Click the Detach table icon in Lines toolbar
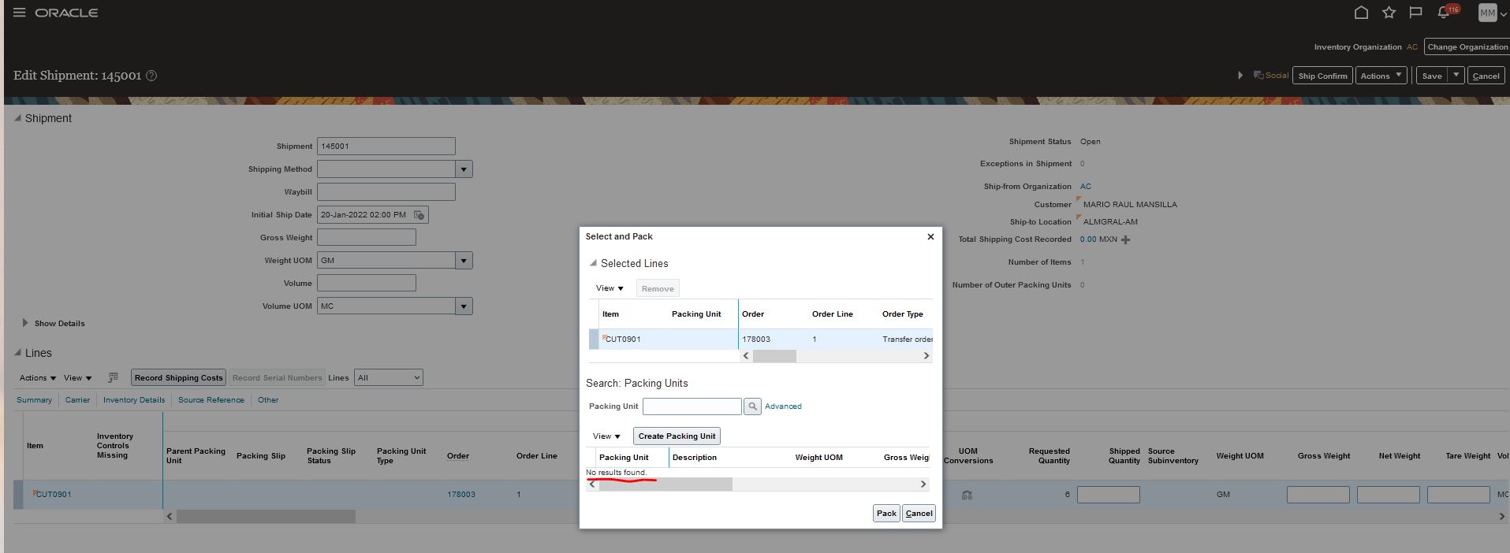The image size is (1510, 553). tap(113, 377)
